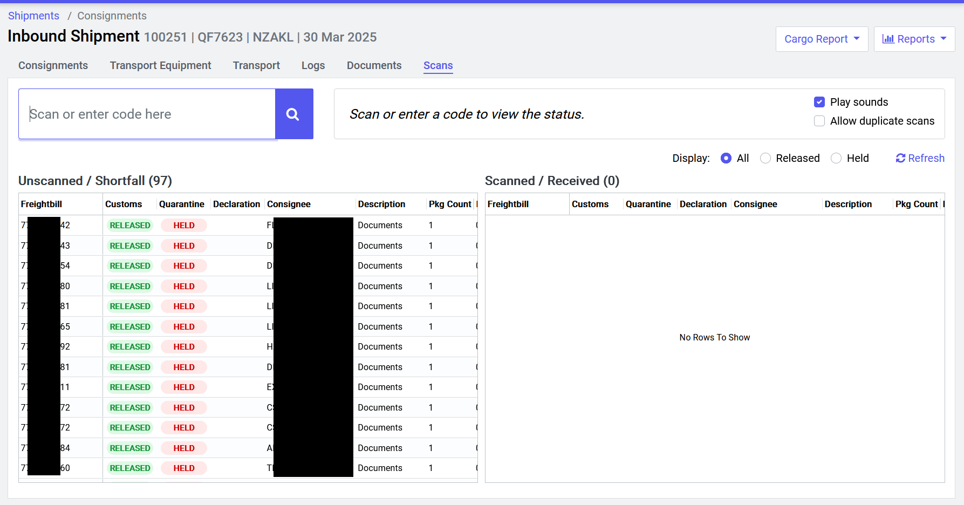Screen dimensions: 964x505
Task: Open the Cargo Report dropdown
Action: 822,39
